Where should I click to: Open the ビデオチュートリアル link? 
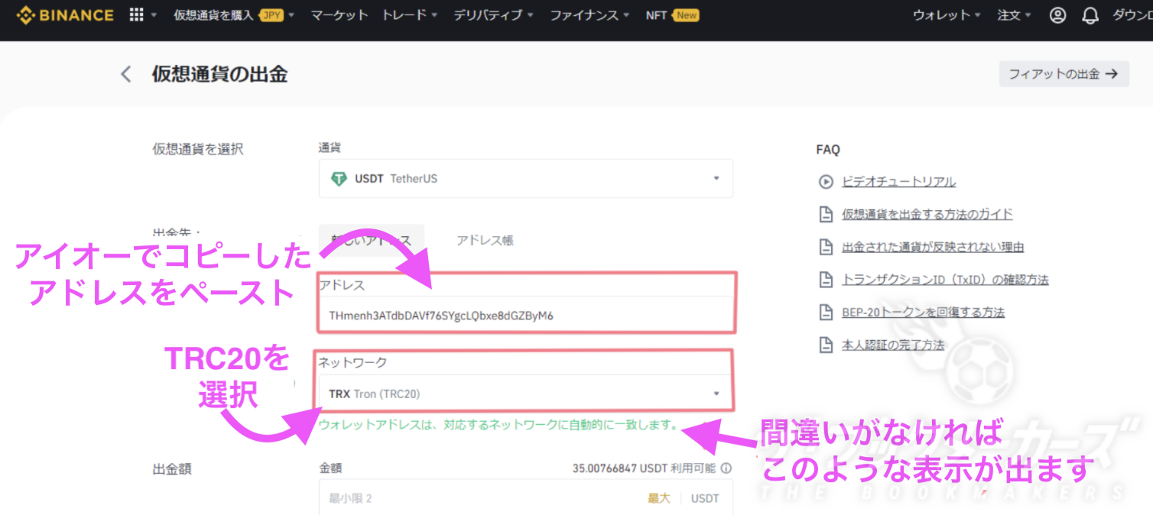point(898,182)
